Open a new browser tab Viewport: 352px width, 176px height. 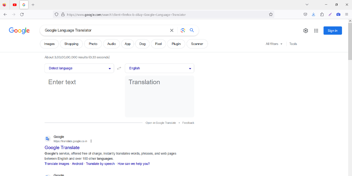click(x=33, y=5)
